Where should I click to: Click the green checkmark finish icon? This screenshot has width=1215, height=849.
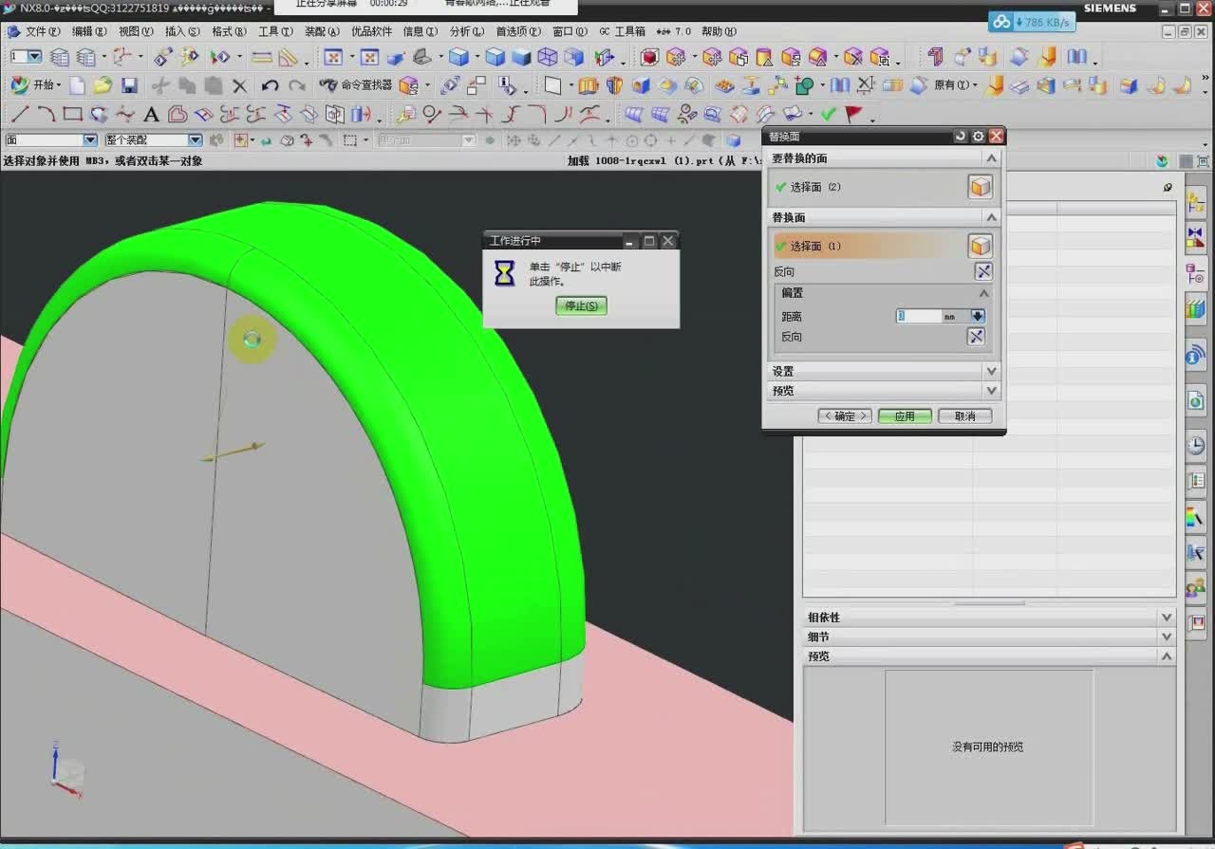coord(828,115)
